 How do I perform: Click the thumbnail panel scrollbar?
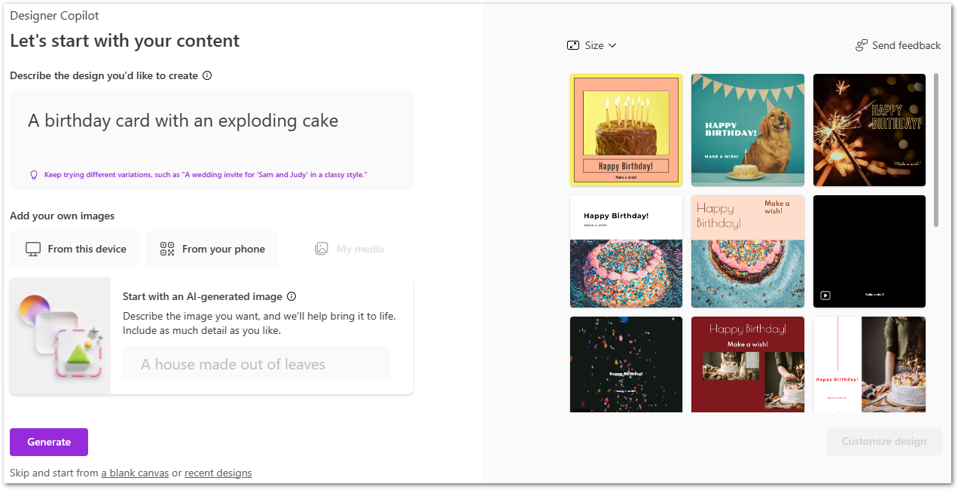936,151
